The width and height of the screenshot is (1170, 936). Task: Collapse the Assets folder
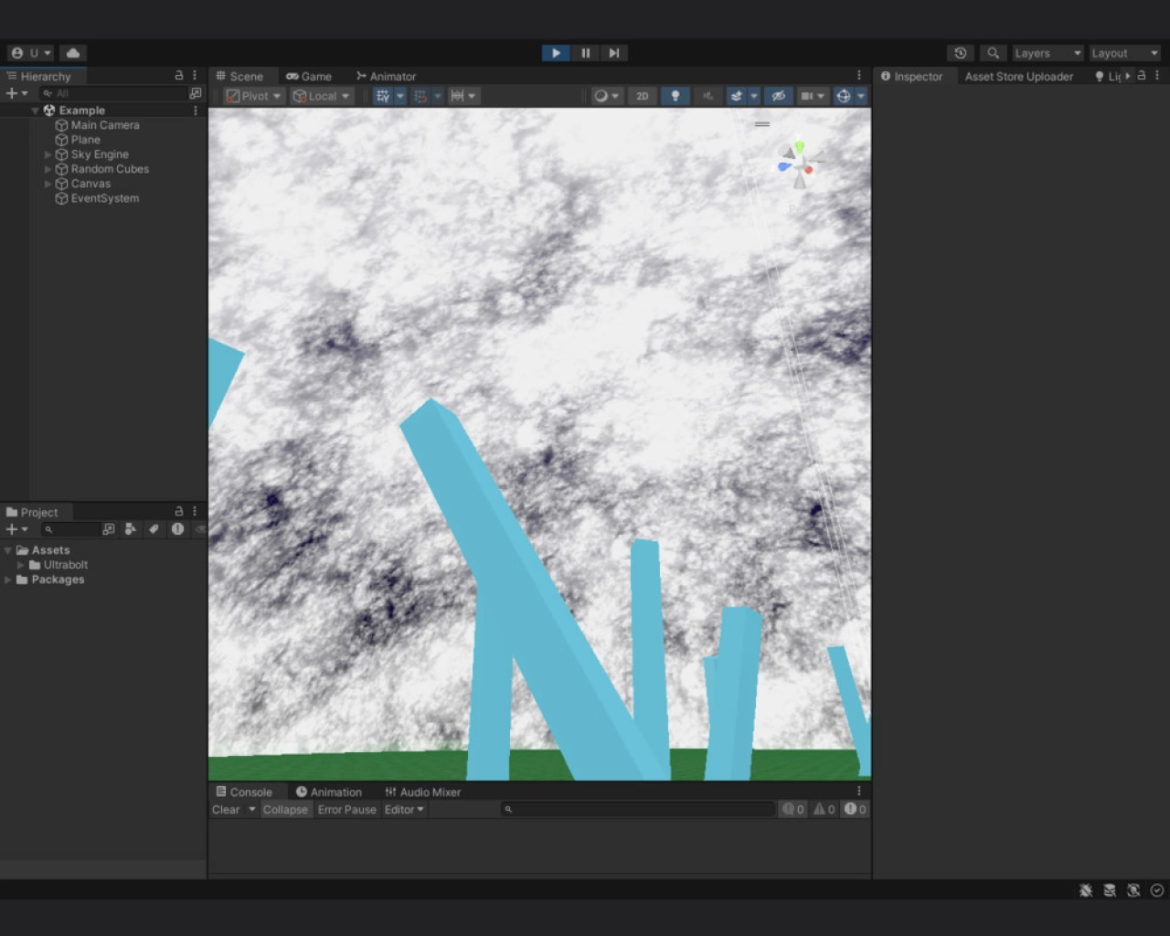8,550
